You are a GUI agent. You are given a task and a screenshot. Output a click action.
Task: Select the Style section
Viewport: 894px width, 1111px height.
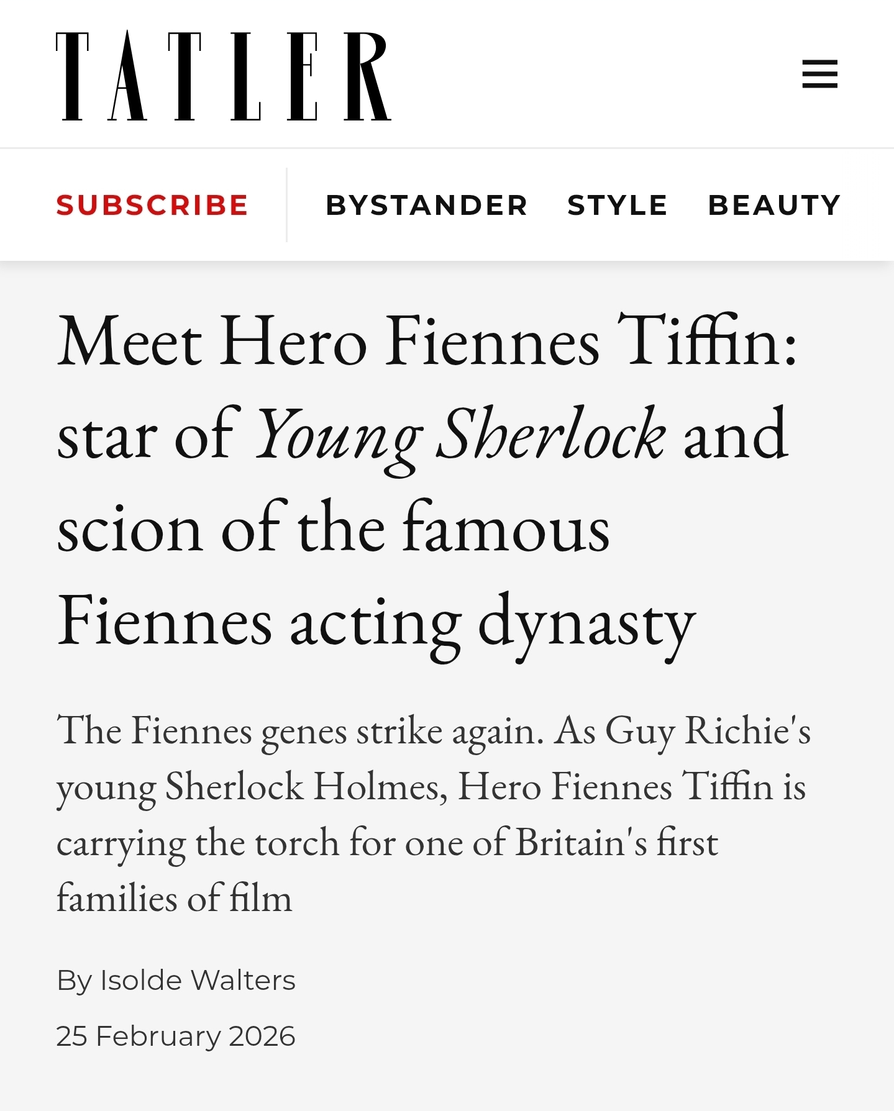coord(617,205)
